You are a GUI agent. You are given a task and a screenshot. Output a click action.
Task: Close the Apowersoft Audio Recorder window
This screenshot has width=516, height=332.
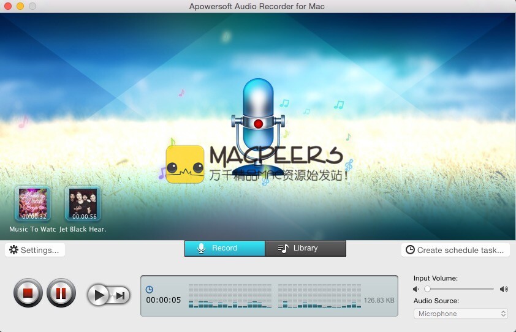tap(7, 6)
